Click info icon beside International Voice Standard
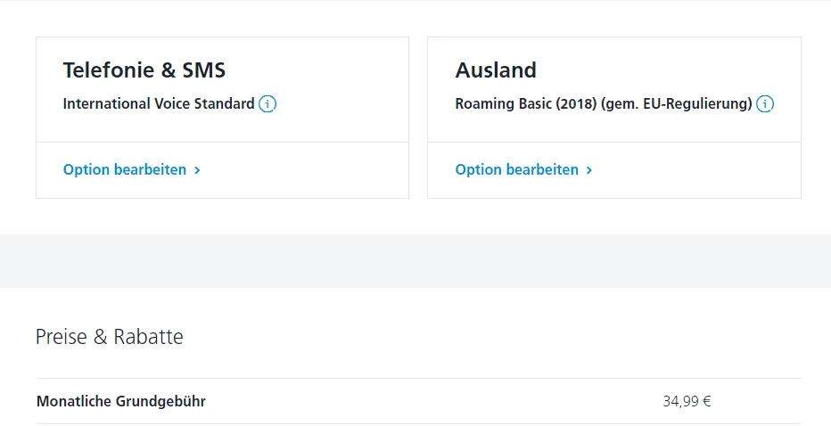Image resolution: width=831 pixels, height=426 pixels. (x=267, y=104)
